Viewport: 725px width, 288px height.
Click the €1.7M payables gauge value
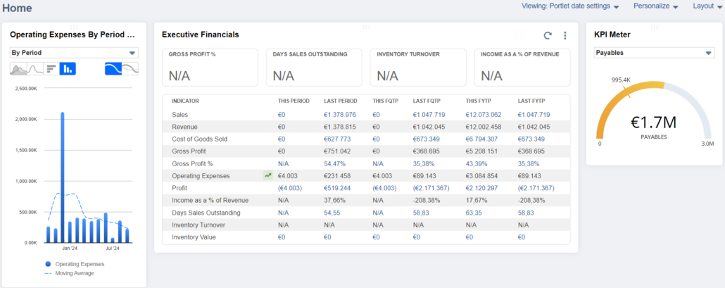pos(654,123)
